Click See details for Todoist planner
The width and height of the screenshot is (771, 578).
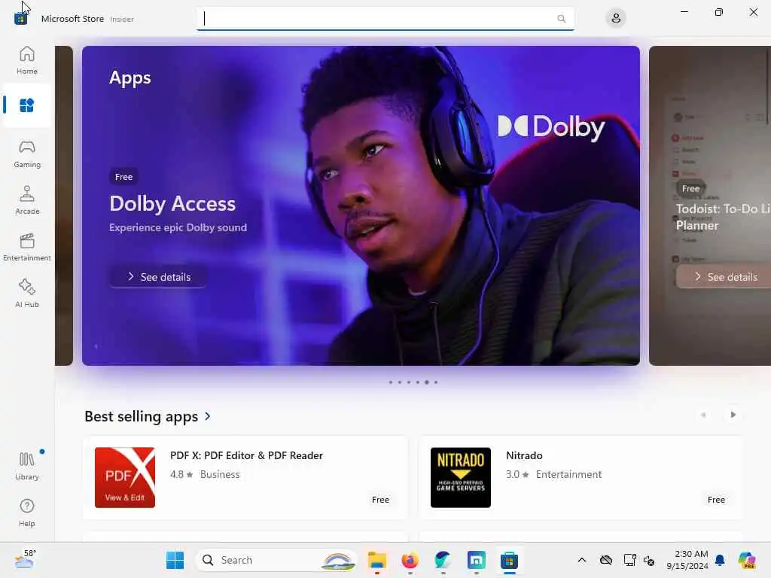point(725,277)
